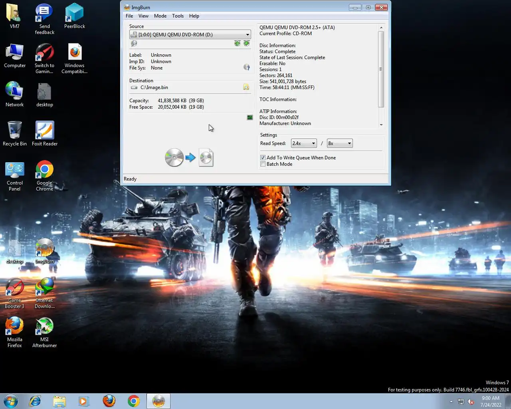511x409 pixels.
Task: Click the info panel scroll down arrow
Action: 381,125
